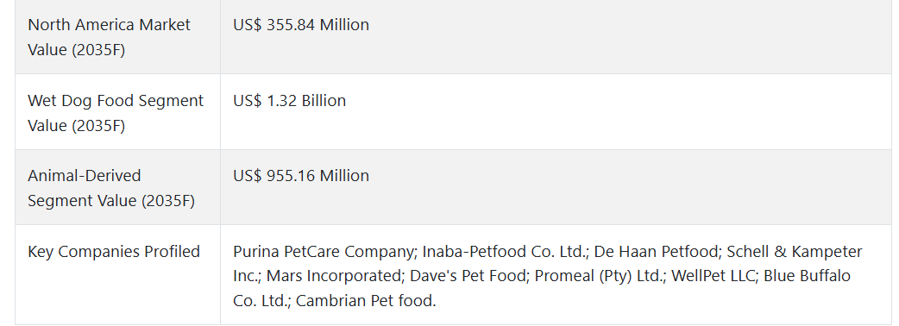Click the (2035F) text in Wet Dog Food row
The height and width of the screenshot is (326, 899).
tap(98, 126)
